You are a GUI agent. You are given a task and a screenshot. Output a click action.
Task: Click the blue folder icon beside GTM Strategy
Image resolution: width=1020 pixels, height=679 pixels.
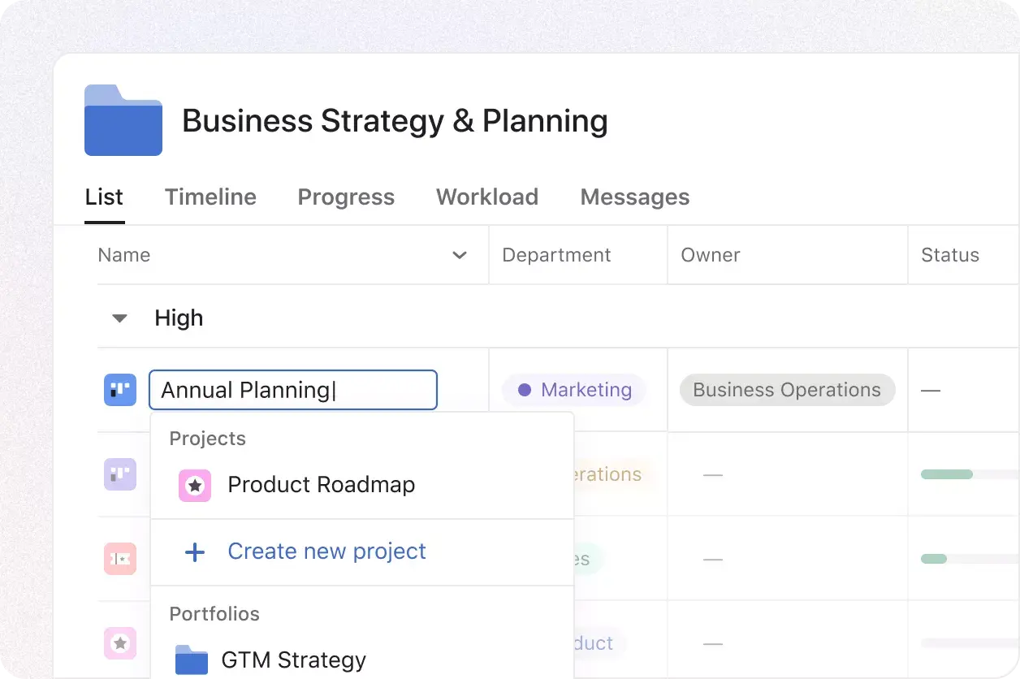tap(192, 660)
